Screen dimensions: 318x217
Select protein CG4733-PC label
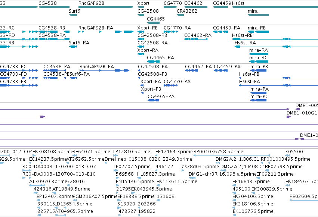point(13,67)
